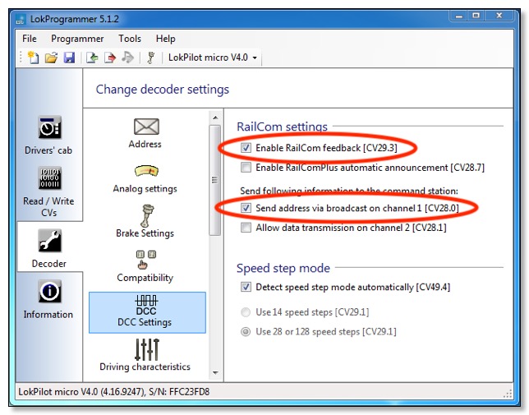The width and height of the screenshot is (529, 415).
Task: Select Use 14 speed steps radio button
Action: 246,312
